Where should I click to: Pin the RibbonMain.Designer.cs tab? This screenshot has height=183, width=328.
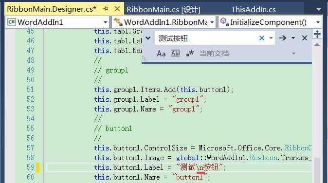coord(106,9)
